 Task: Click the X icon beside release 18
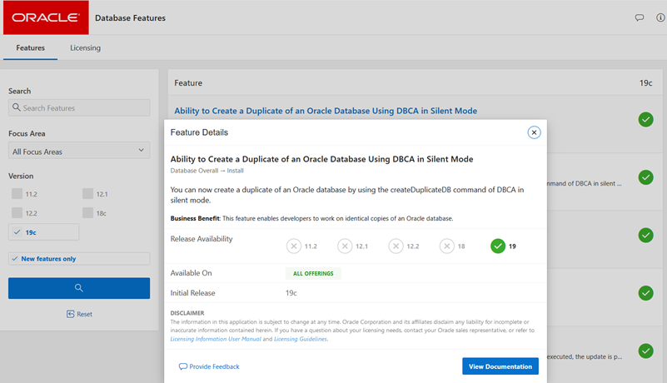[x=447, y=246]
